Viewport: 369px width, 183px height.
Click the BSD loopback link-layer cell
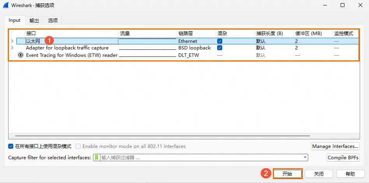point(194,48)
